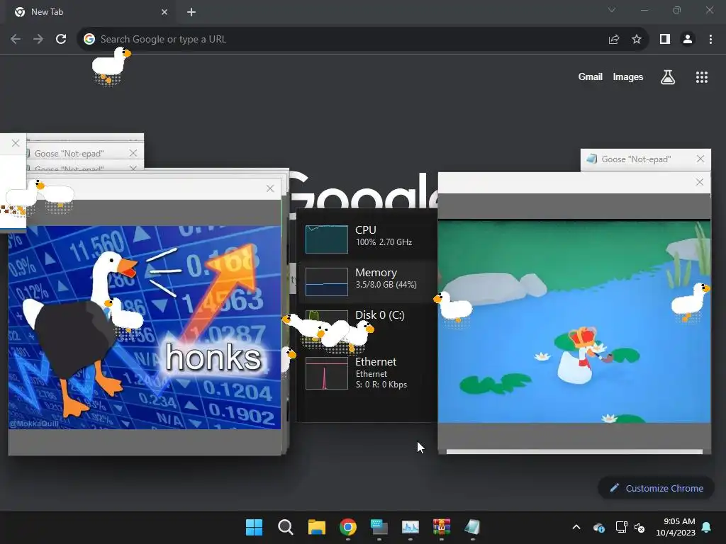Select the New Tab browser tab
Image resolution: width=726 pixels, height=544 pixels.
[91, 12]
